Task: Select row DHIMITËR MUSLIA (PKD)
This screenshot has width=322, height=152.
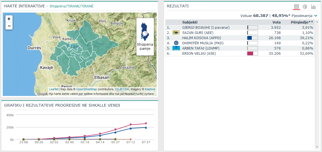Action: point(240,43)
